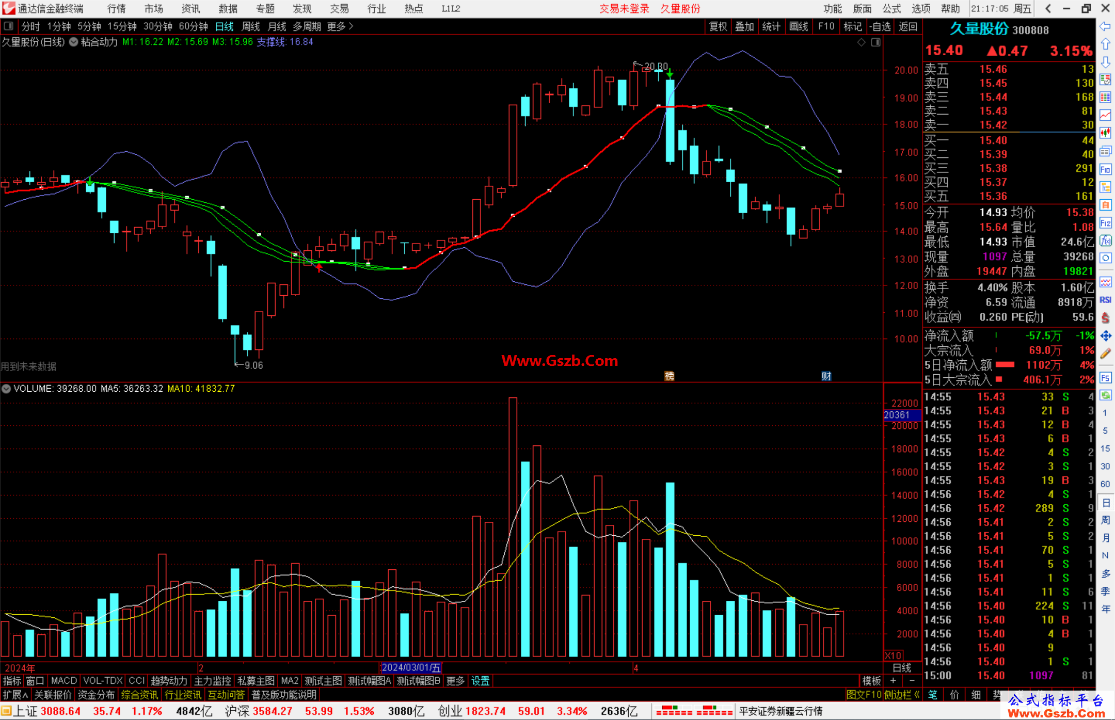Click the red S dollar sidebar icon
The image size is (1115, 720).
tap(1105, 318)
